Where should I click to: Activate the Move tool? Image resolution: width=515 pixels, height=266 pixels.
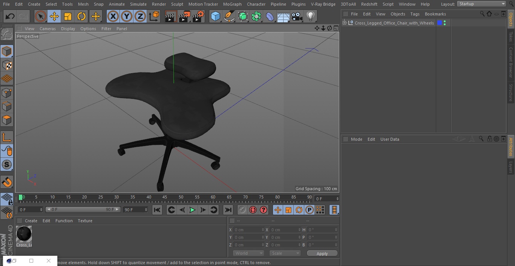coord(54,16)
